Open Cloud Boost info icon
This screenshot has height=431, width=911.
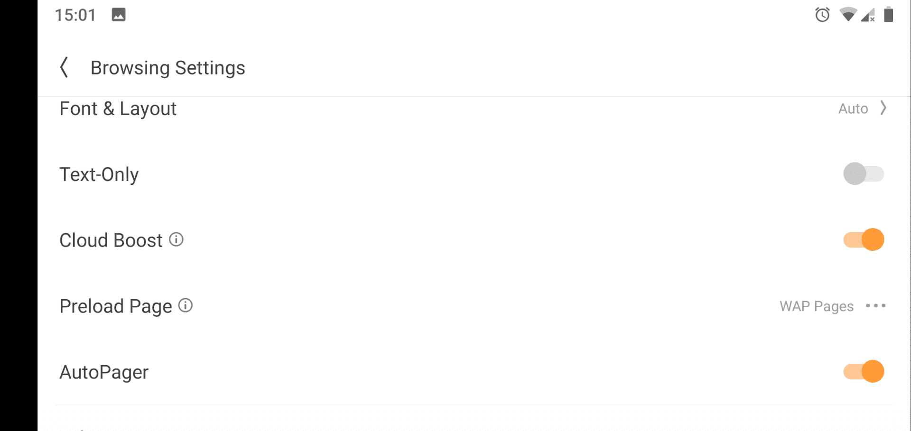coord(177,239)
